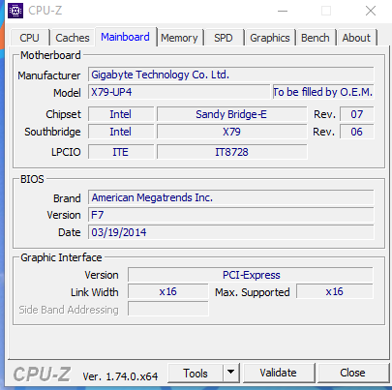Show the About tab
The height and width of the screenshot is (390, 392).
356,38
